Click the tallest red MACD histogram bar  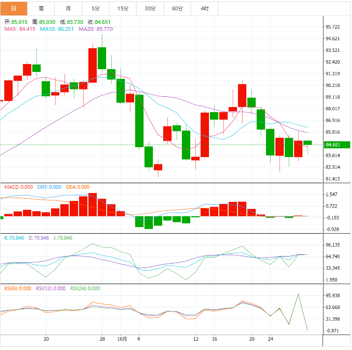[93, 205]
